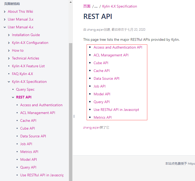Image resolution: width=195 pixels, height=181 pixels.
Task: Open Job API in sidebar tree
Action: [26, 144]
